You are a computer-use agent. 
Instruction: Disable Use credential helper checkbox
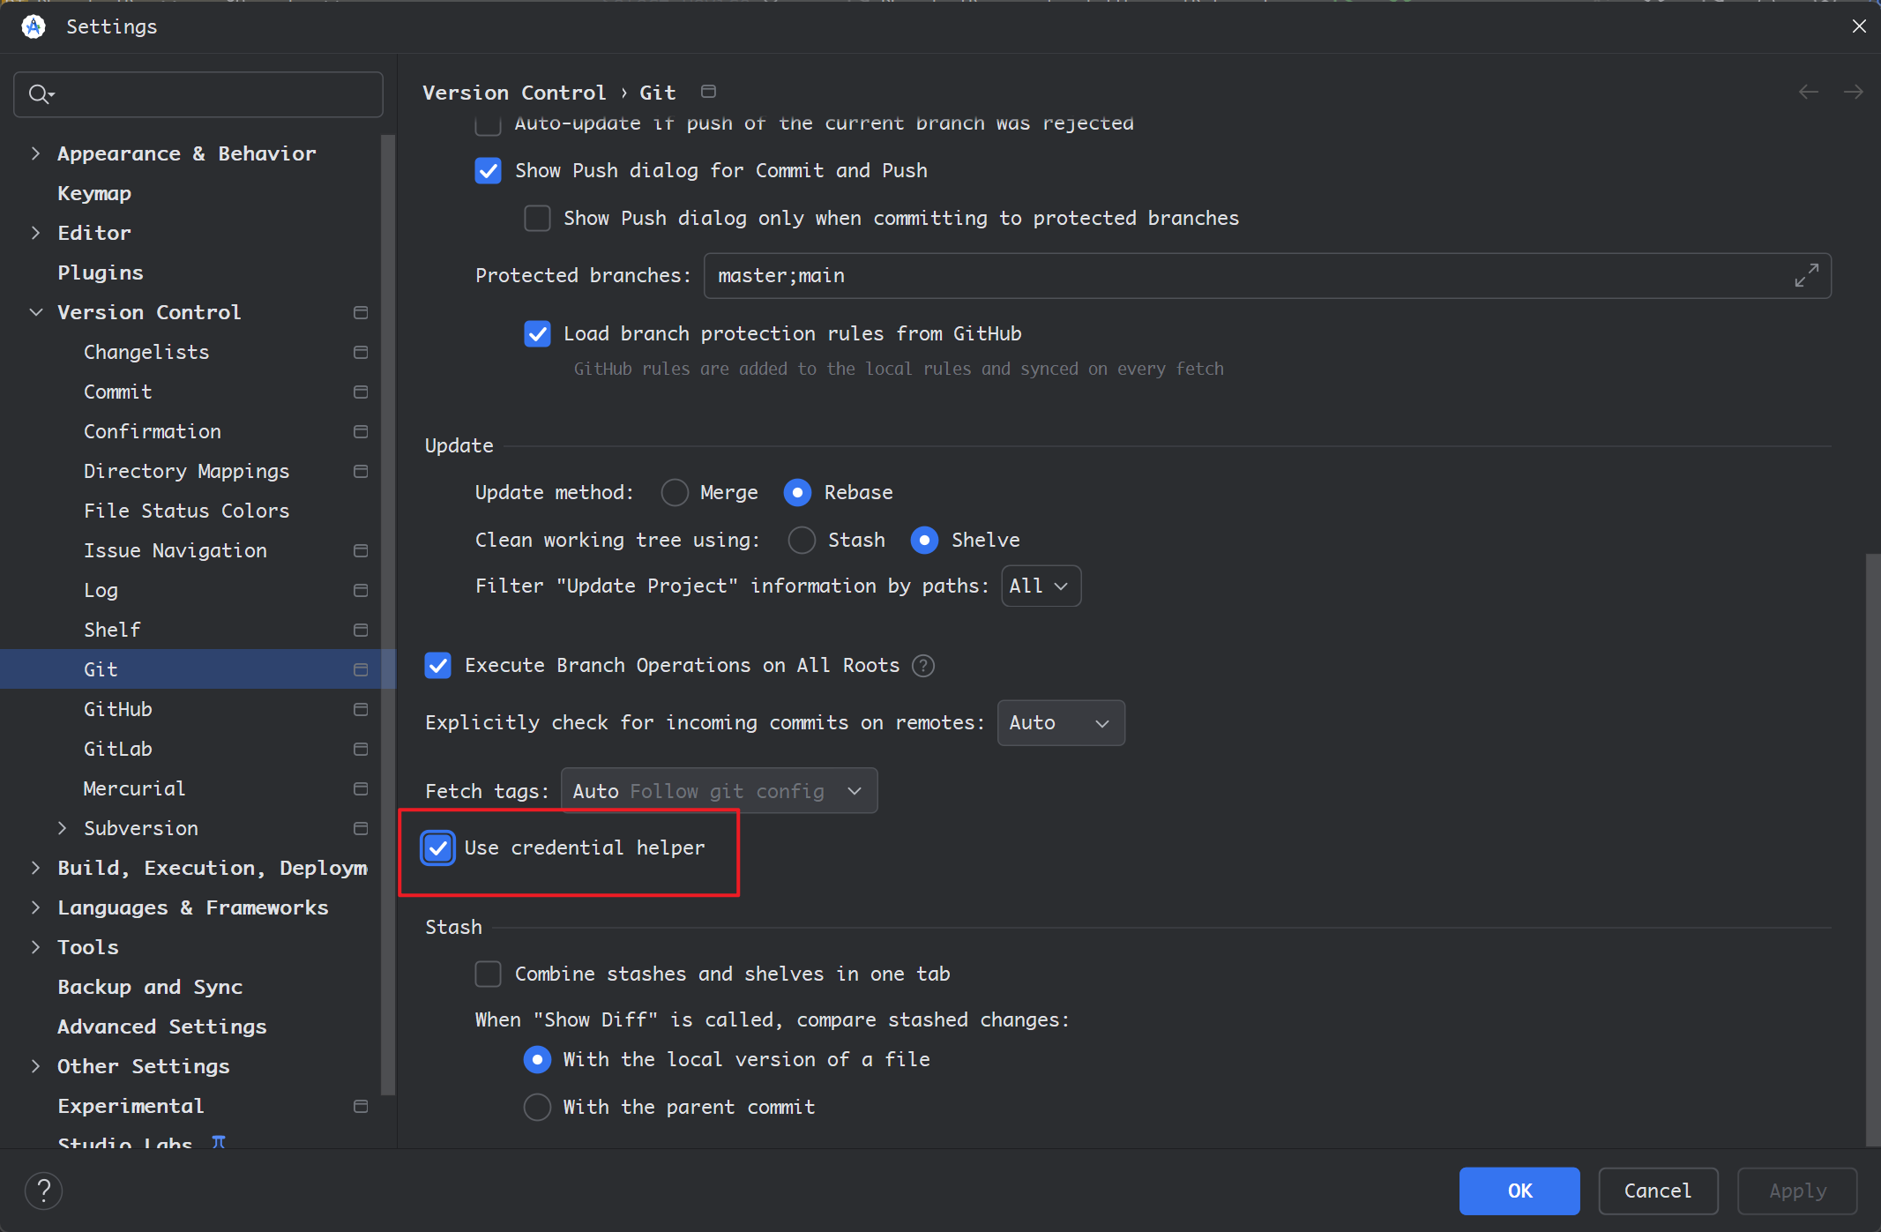point(438,848)
